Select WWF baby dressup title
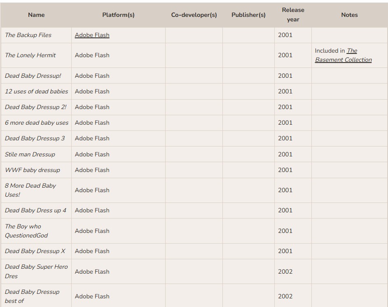 click(33, 170)
